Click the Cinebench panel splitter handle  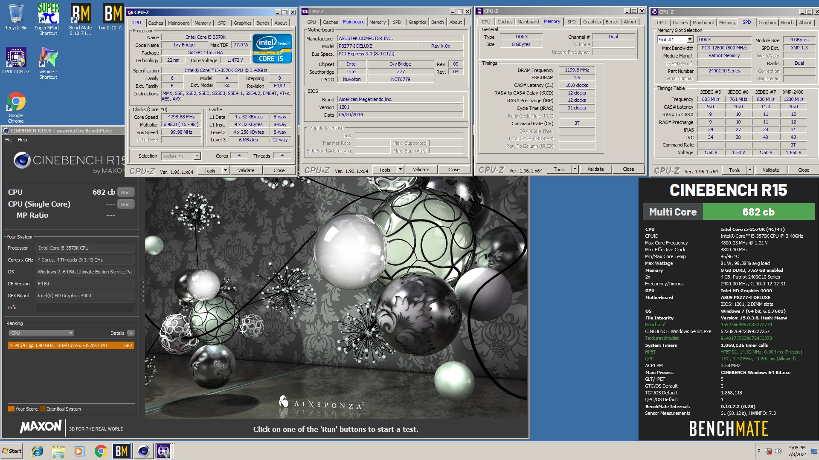pos(142,291)
